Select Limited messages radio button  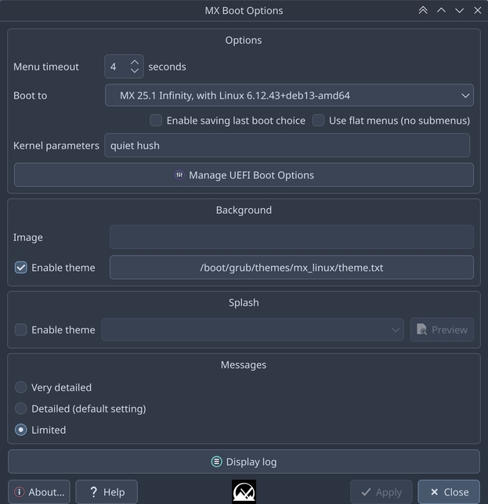[21, 430]
